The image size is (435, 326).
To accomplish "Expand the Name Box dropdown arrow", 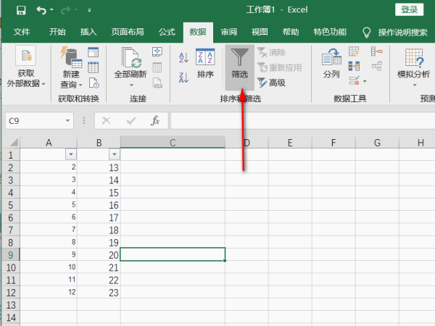I will pos(68,121).
